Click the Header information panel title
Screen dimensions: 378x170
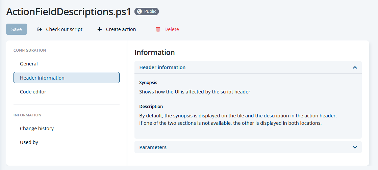tap(162, 67)
